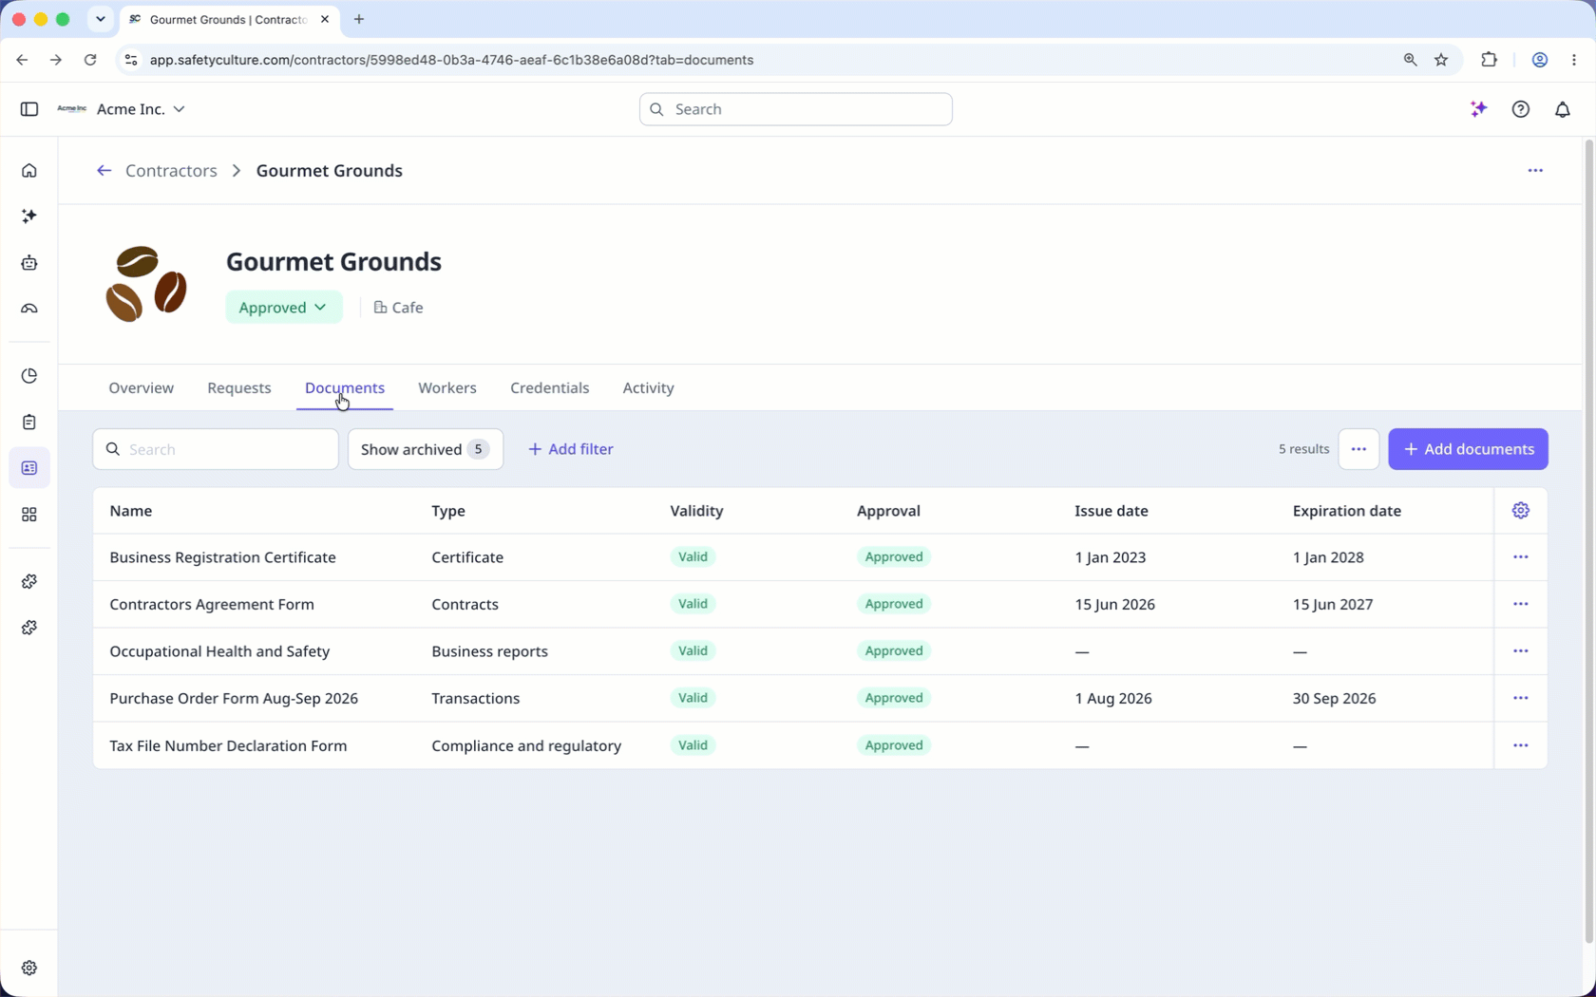Open row menu for Occupational Health and Safety
The height and width of the screenshot is (997, 1596).
1520,651
